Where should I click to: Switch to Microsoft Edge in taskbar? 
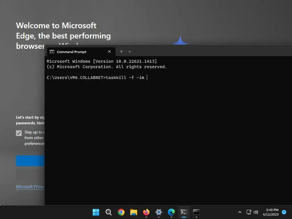point(171,212)
